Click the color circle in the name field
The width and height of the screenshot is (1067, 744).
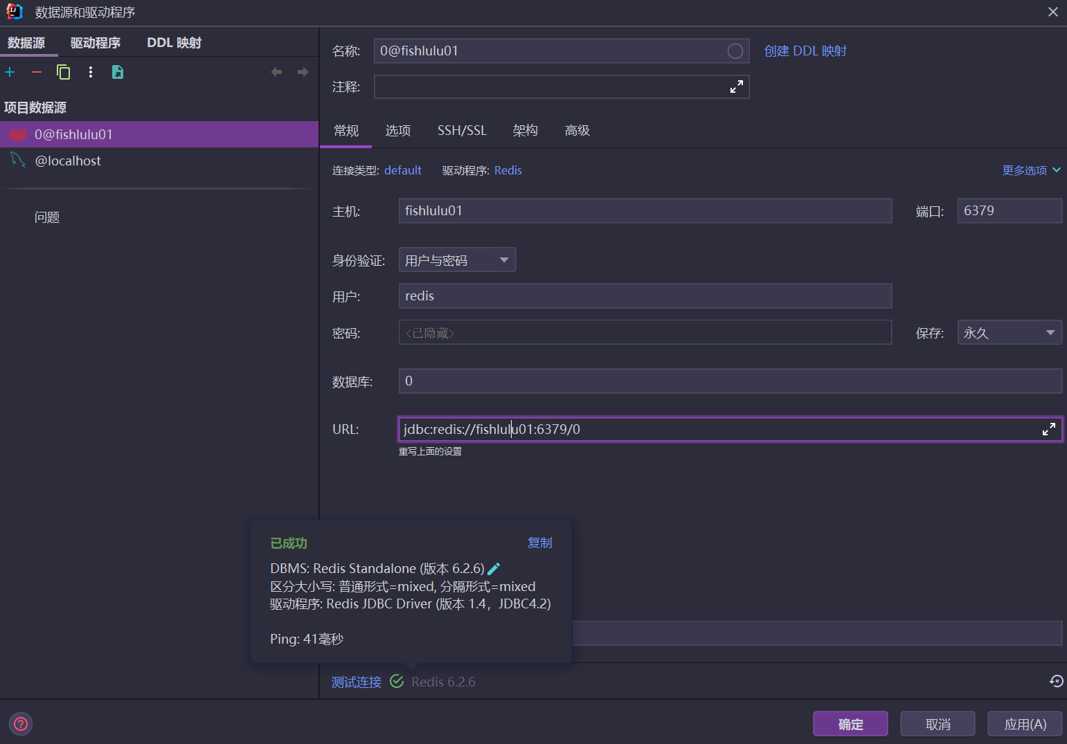(x=735, y=51)
